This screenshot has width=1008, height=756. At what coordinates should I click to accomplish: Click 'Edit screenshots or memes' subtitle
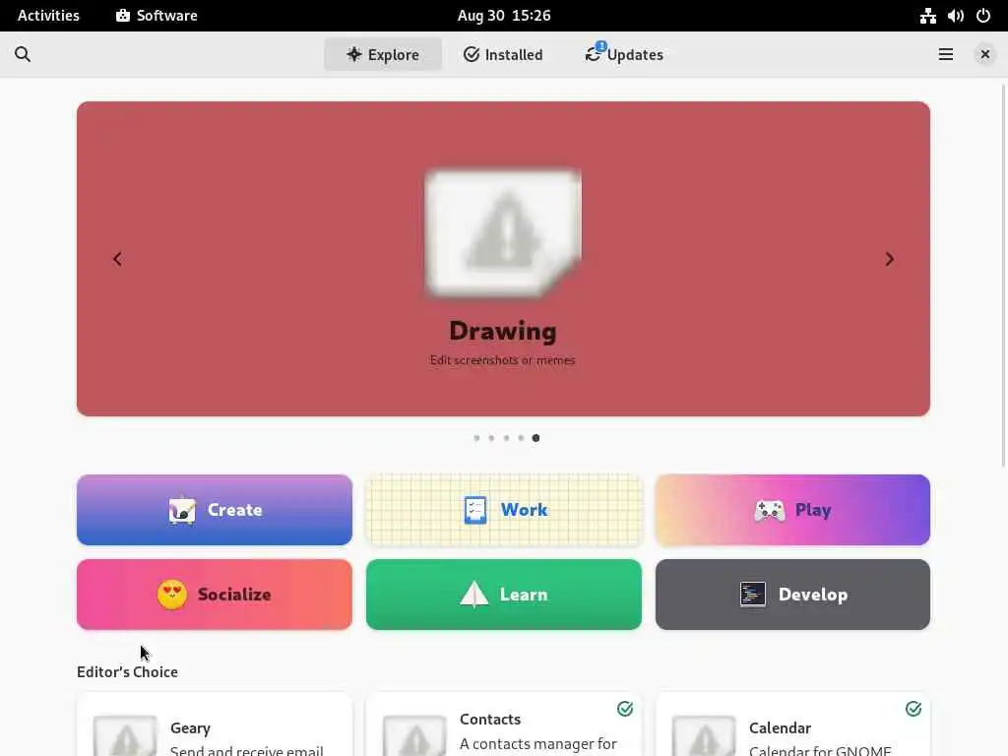[x=503, y=360]
